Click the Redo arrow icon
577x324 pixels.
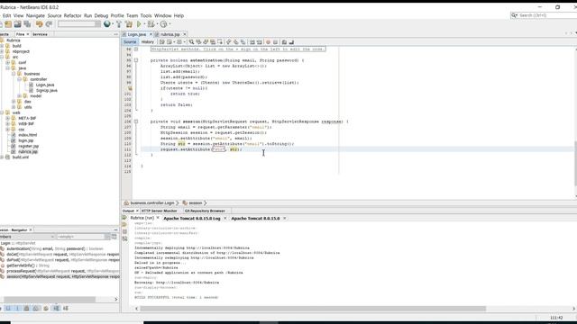click(x=49, y=24)
